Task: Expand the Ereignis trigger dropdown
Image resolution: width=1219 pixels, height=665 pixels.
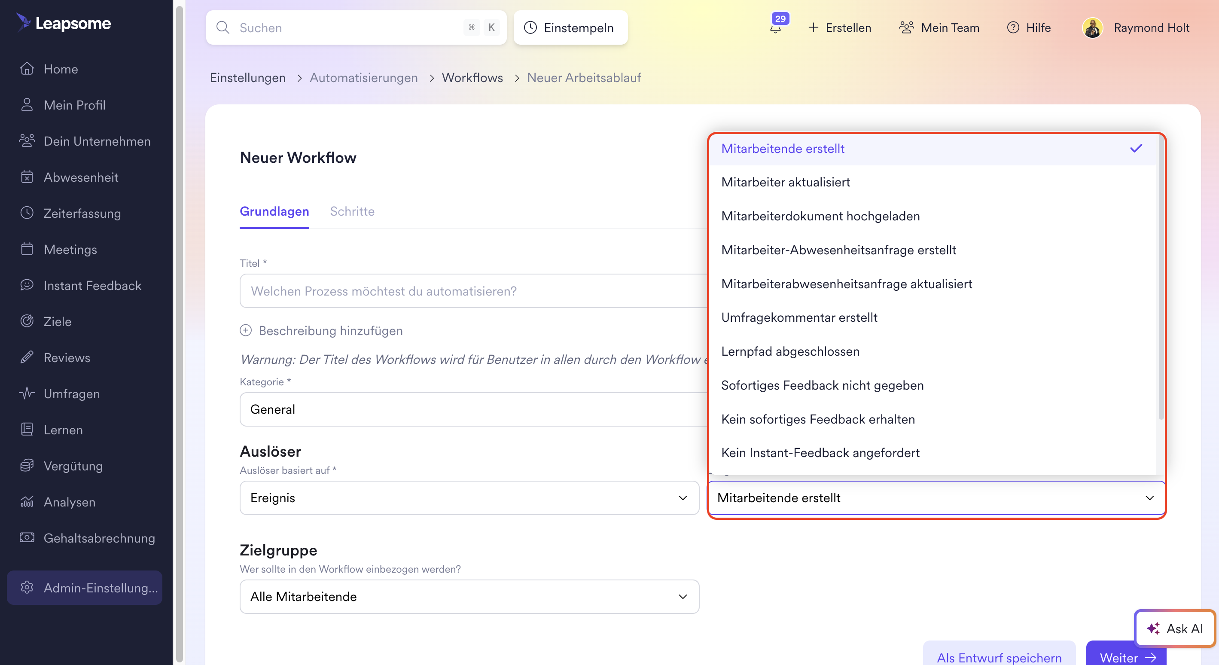Action: point(469,498)
